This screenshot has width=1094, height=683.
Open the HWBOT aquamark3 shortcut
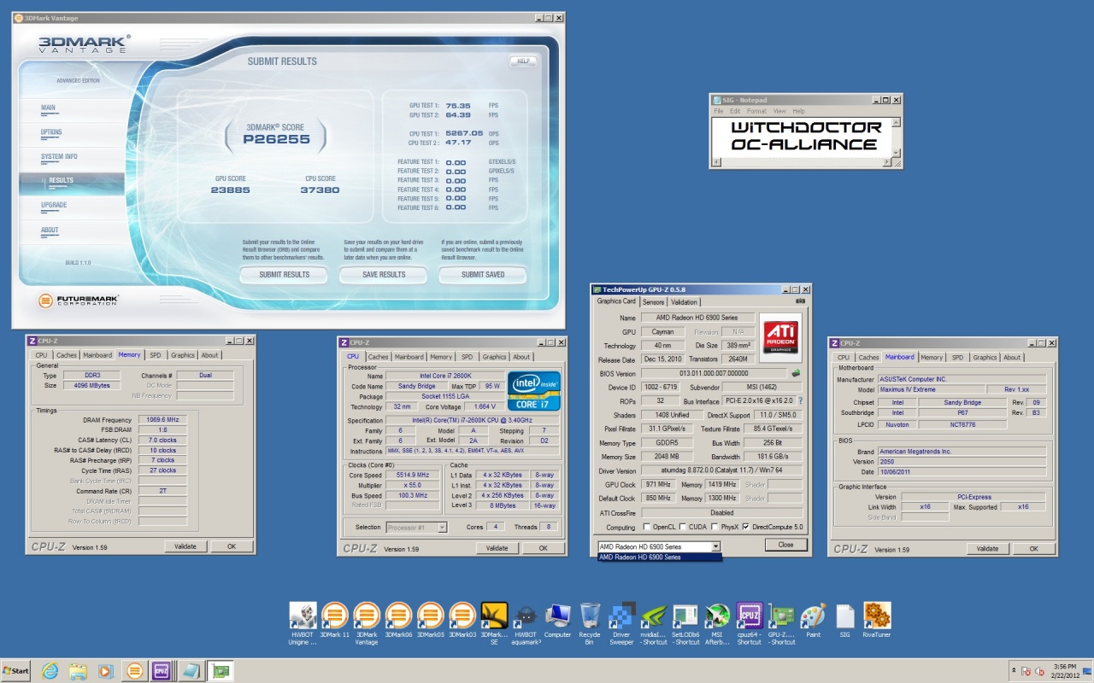(x=526, y=616)
